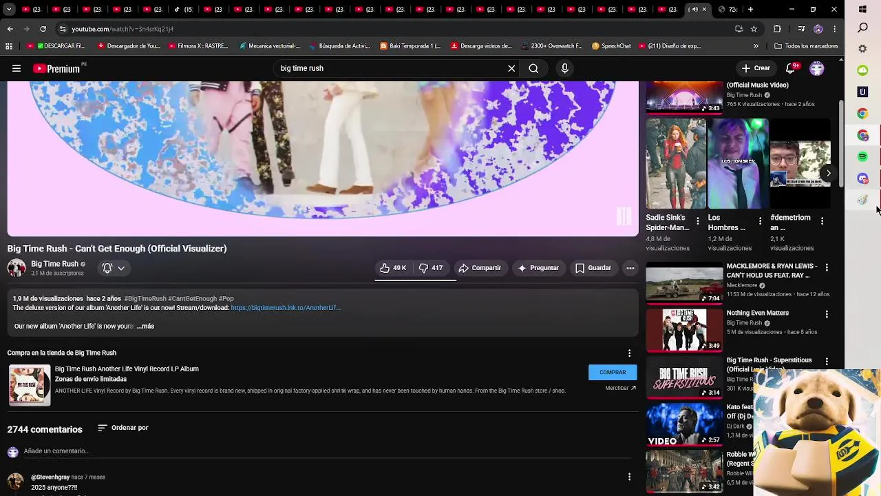Screen dimensions: 881x496
Task: Focus the 'Añade un comentario' field
Action: coord(327,451)
